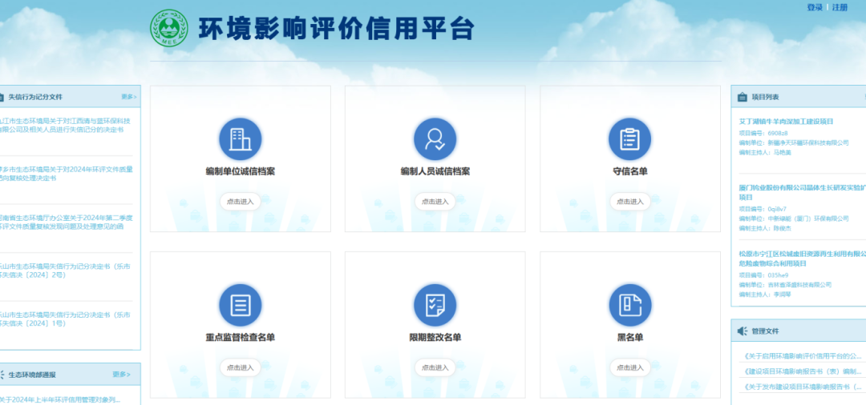Click the 失信行为记分文件 panel header icon
Screen dimensions: 866x405
1,97
